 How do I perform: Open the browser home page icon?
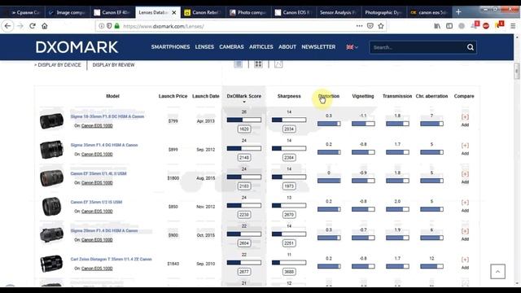coord(45,26)
